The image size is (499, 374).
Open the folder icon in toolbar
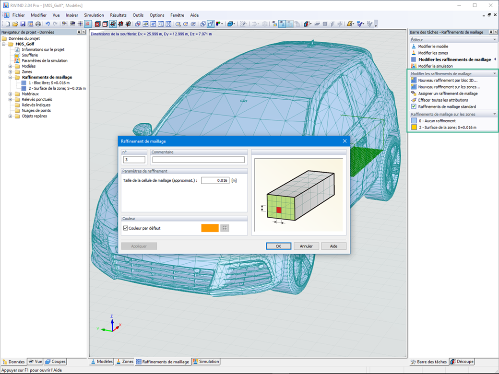(15, 23)
